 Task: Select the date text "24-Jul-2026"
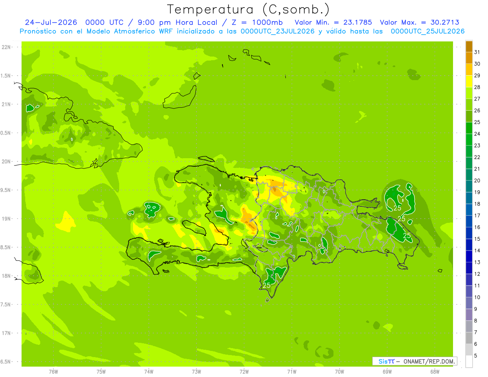[51, 22]
